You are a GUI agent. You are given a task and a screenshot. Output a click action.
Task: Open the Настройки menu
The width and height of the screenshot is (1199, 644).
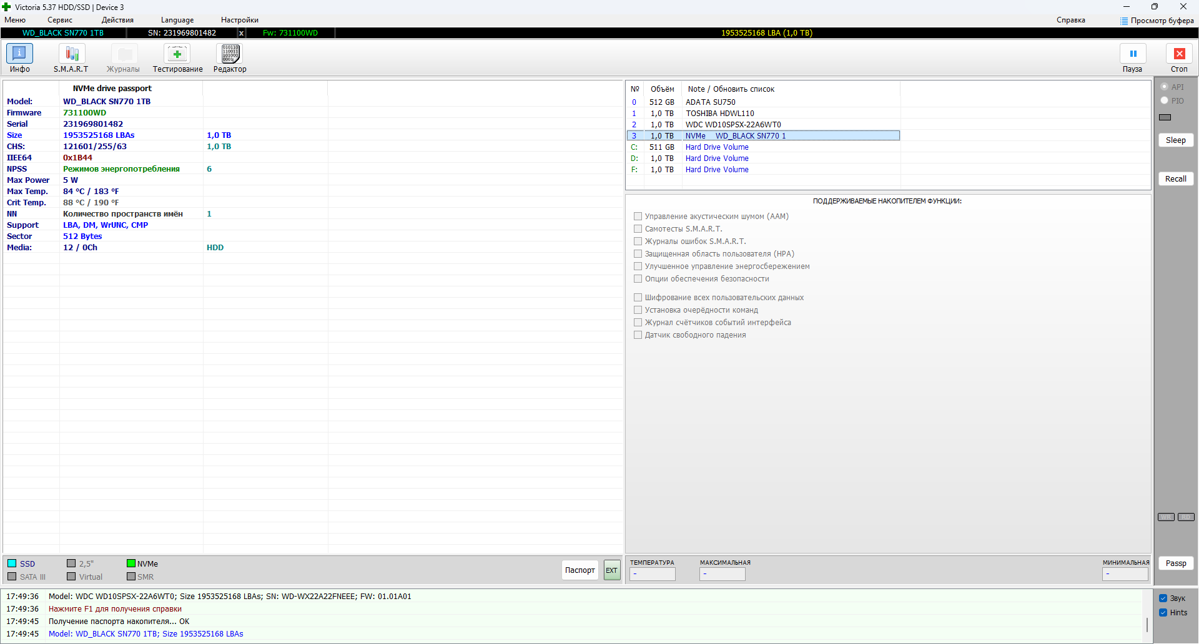point(240,20)
